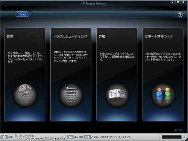Click the serial number JPA224LFFG text

37,139
